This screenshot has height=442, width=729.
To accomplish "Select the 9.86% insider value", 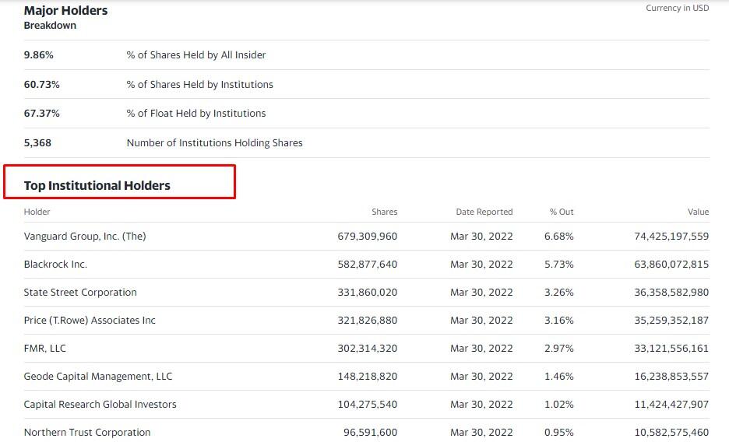I will pyautogui.click(x=39, y=54).
